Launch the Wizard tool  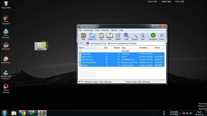(135, 36)
